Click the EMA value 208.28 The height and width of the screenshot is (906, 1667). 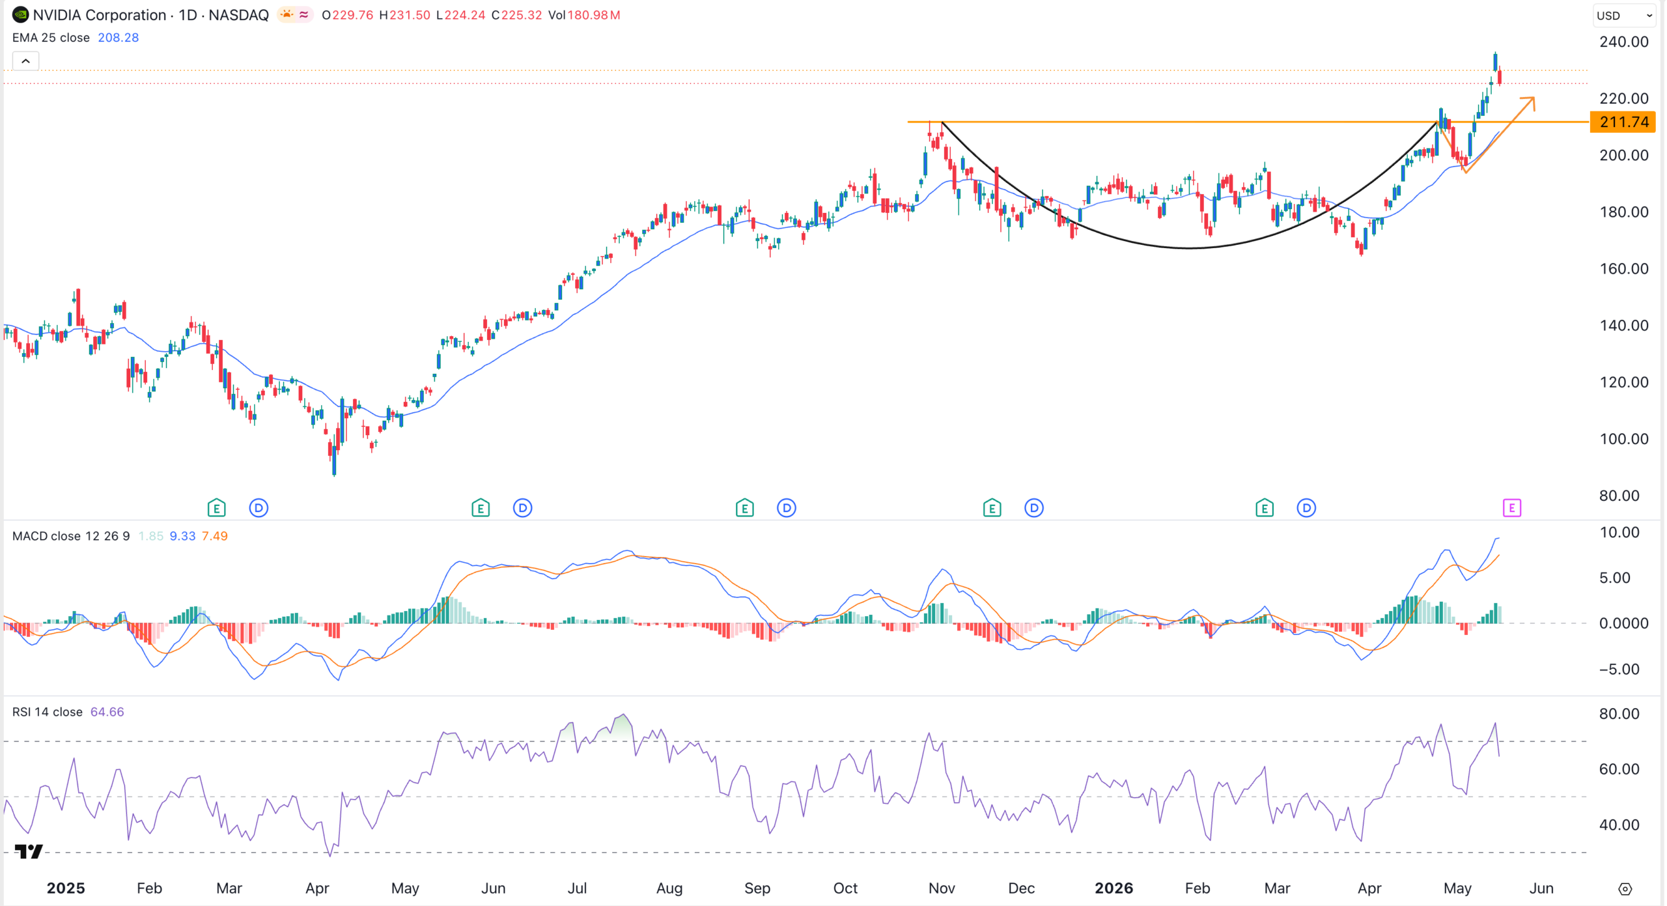(x=118, y=38)
